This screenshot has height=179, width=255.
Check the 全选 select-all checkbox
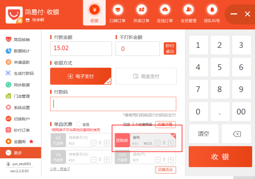(78, 124)
